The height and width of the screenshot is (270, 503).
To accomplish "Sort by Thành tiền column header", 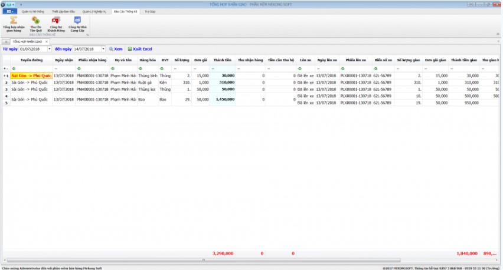I will 222,60.
